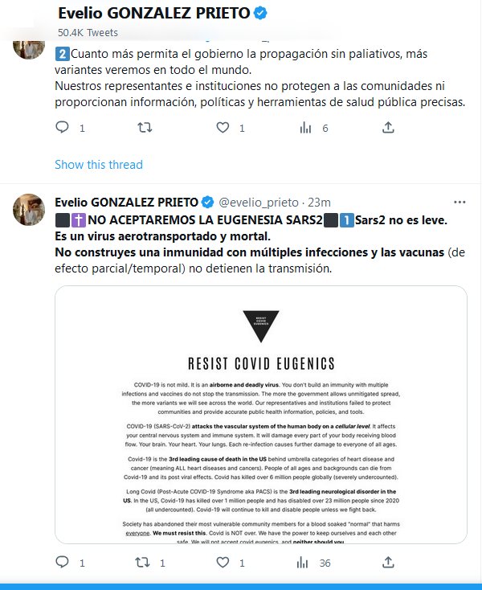This screenshot has height=590, width=482.
Task: Open the Resist Covid Eugenics image
Action: [x=261, y=415]
